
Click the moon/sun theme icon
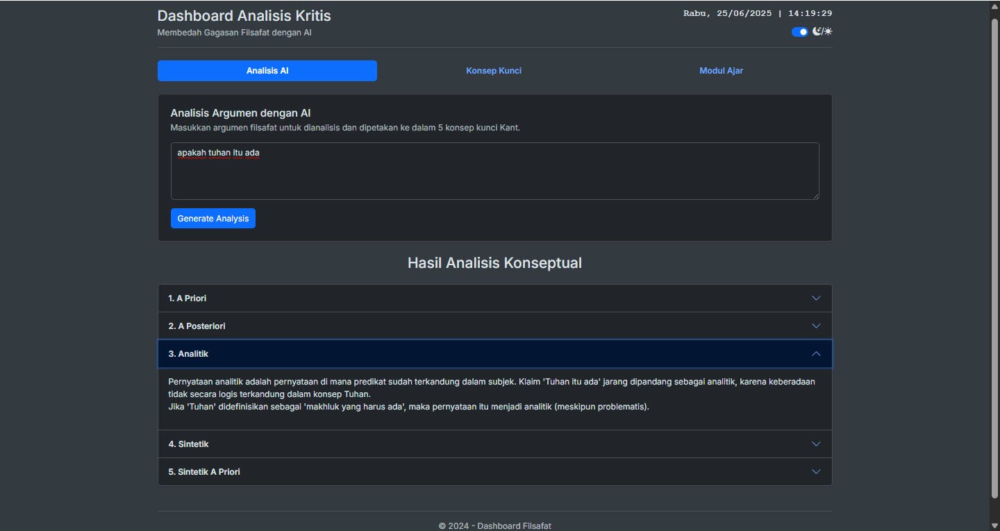pos(822,32)
